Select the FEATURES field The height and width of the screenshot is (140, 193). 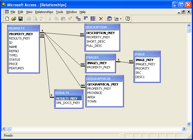pos(17,68)
